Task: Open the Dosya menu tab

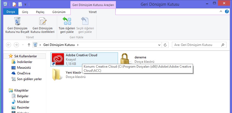Action: pos(11,12)
